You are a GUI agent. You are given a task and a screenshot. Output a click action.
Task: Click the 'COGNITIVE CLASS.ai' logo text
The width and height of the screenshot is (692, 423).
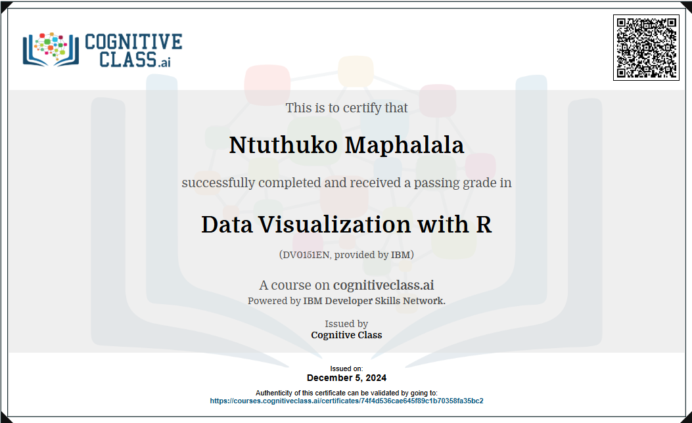[x=133, y=51]
